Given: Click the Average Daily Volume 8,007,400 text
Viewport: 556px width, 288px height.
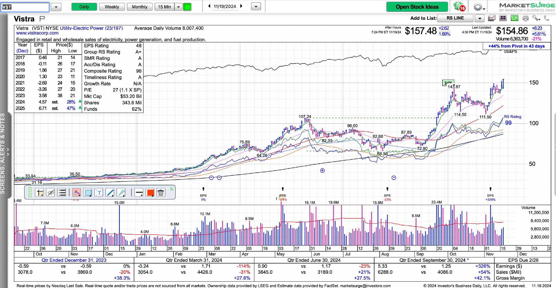Looking at the screenshot, I should point(169,28).
